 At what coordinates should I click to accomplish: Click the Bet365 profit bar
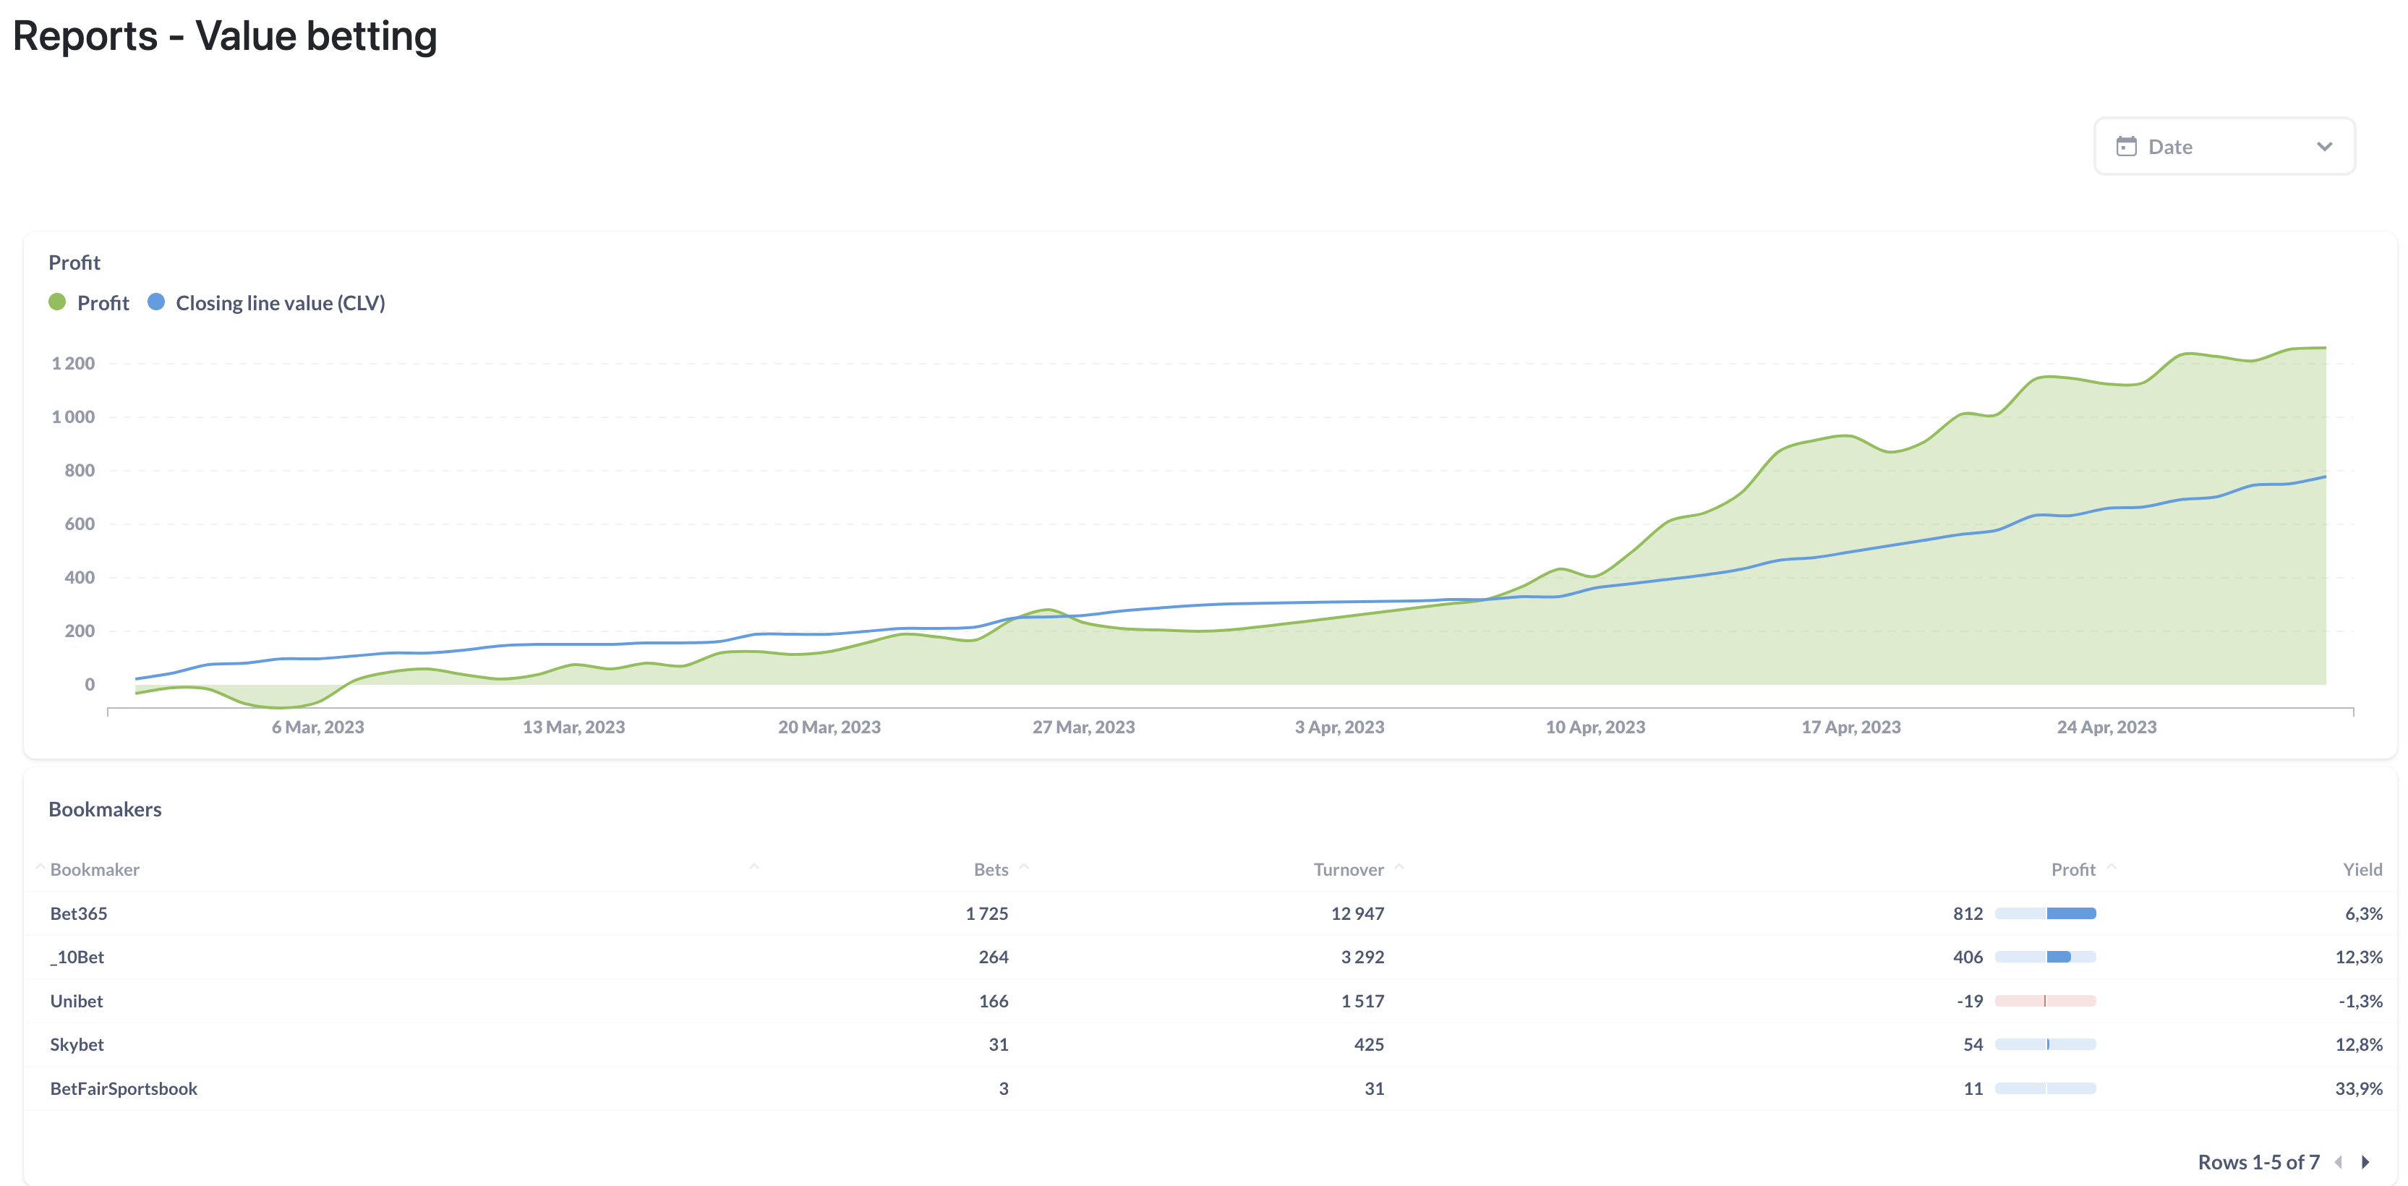coord(2045,913)
